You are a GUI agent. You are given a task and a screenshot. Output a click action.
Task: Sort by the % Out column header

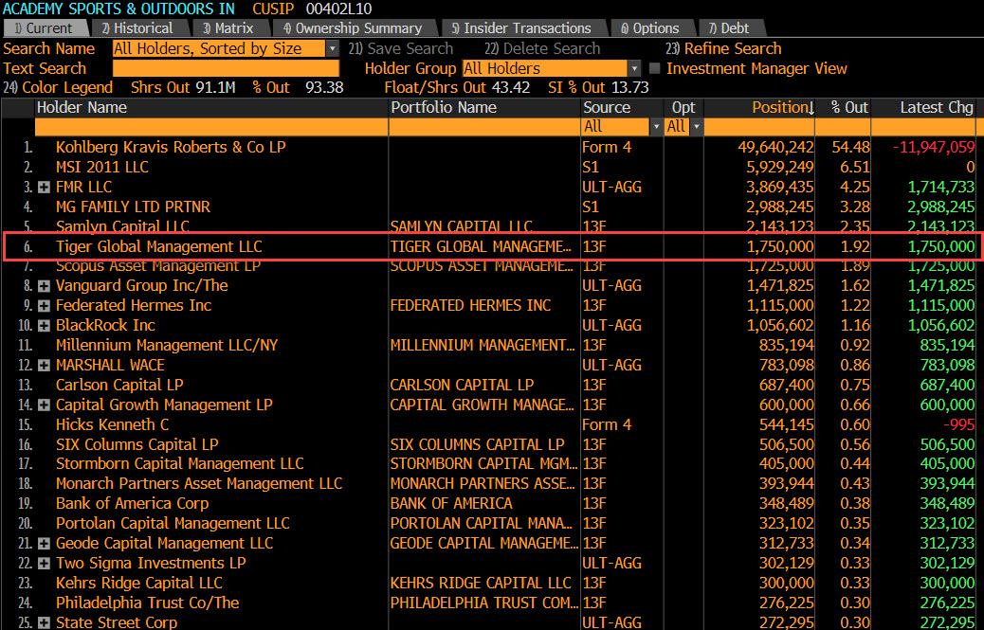coord(849,108)
